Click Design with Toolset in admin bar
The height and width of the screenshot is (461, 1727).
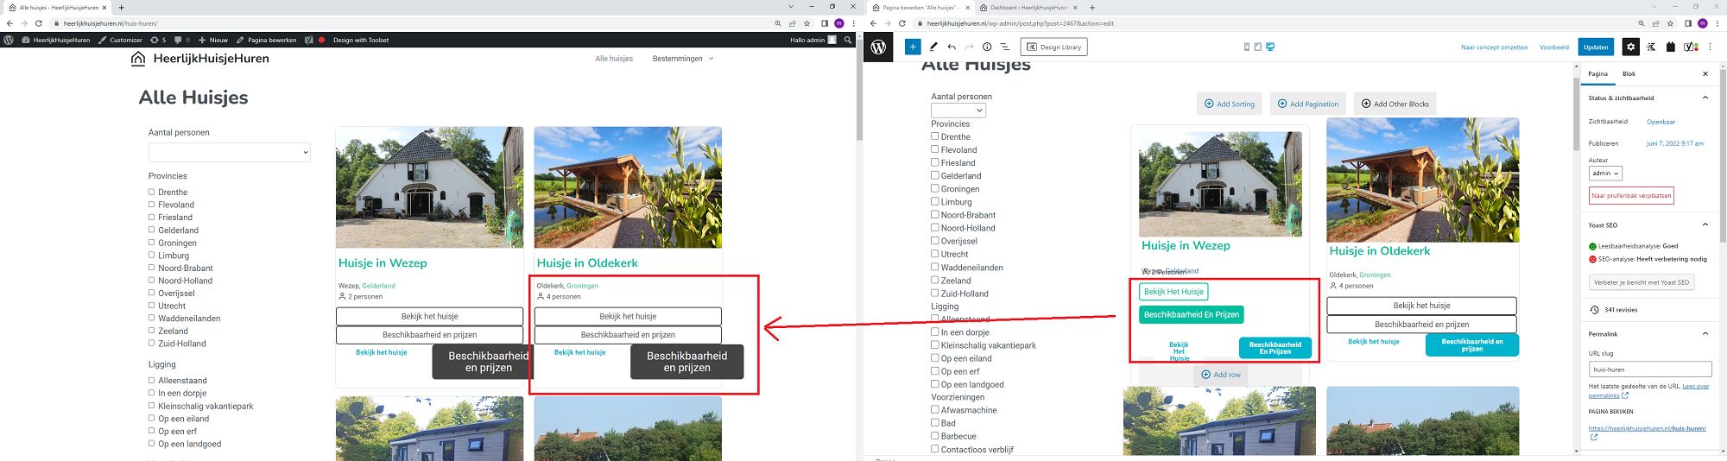click(361, 40)
